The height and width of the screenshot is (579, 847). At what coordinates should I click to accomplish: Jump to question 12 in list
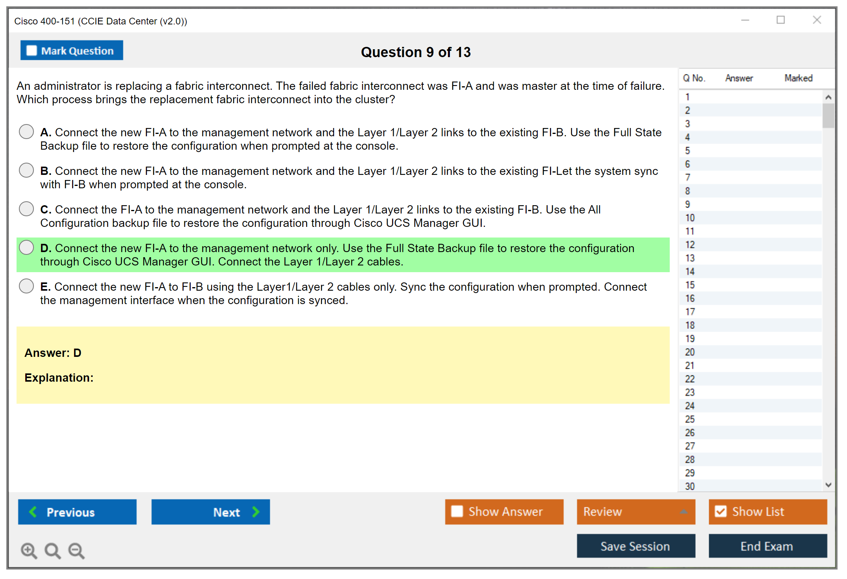click(690, 245)
